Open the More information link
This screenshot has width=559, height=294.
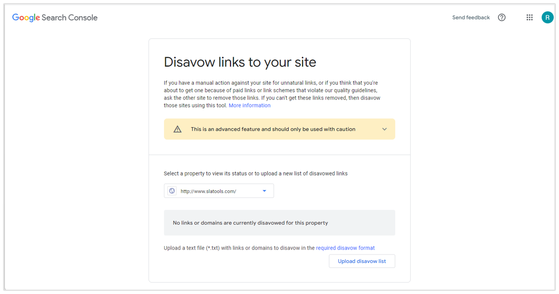pyautogui.click(x=249, y=105)
